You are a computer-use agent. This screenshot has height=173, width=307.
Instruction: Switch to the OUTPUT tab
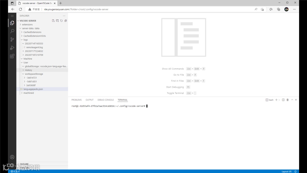(x=90, y=100)
